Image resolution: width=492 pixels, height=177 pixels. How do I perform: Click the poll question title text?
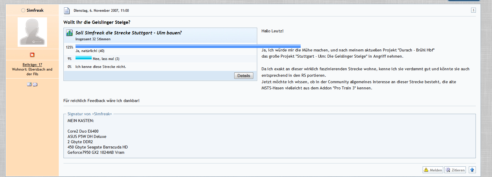[x=128, y=33]
